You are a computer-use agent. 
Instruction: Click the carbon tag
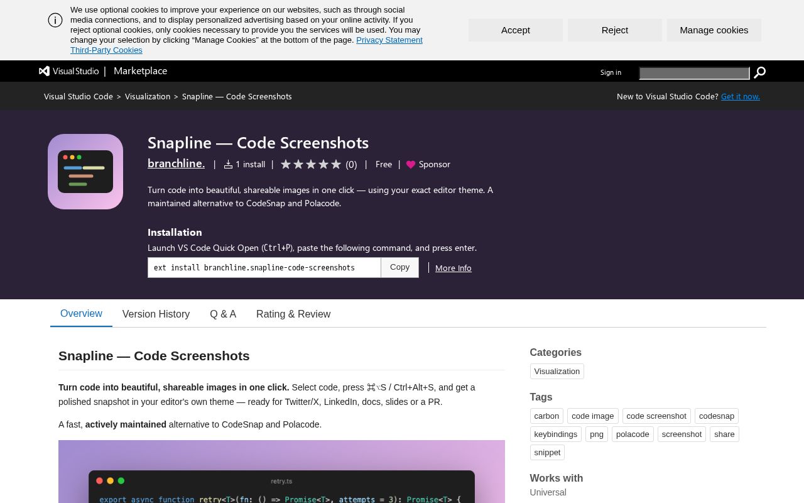pos(546,416)
